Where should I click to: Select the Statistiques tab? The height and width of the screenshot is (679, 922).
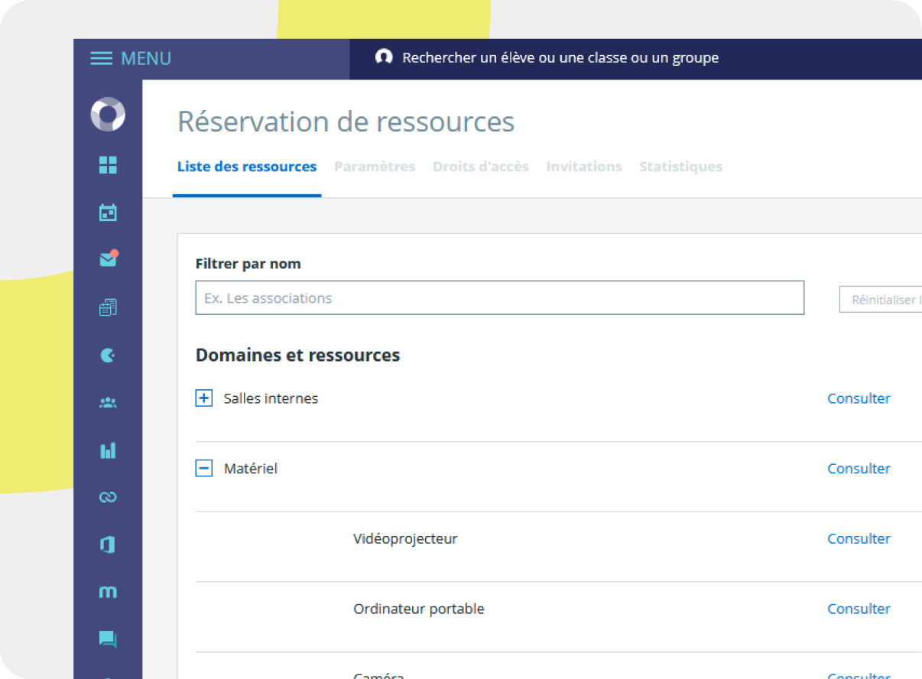[680, 167]
